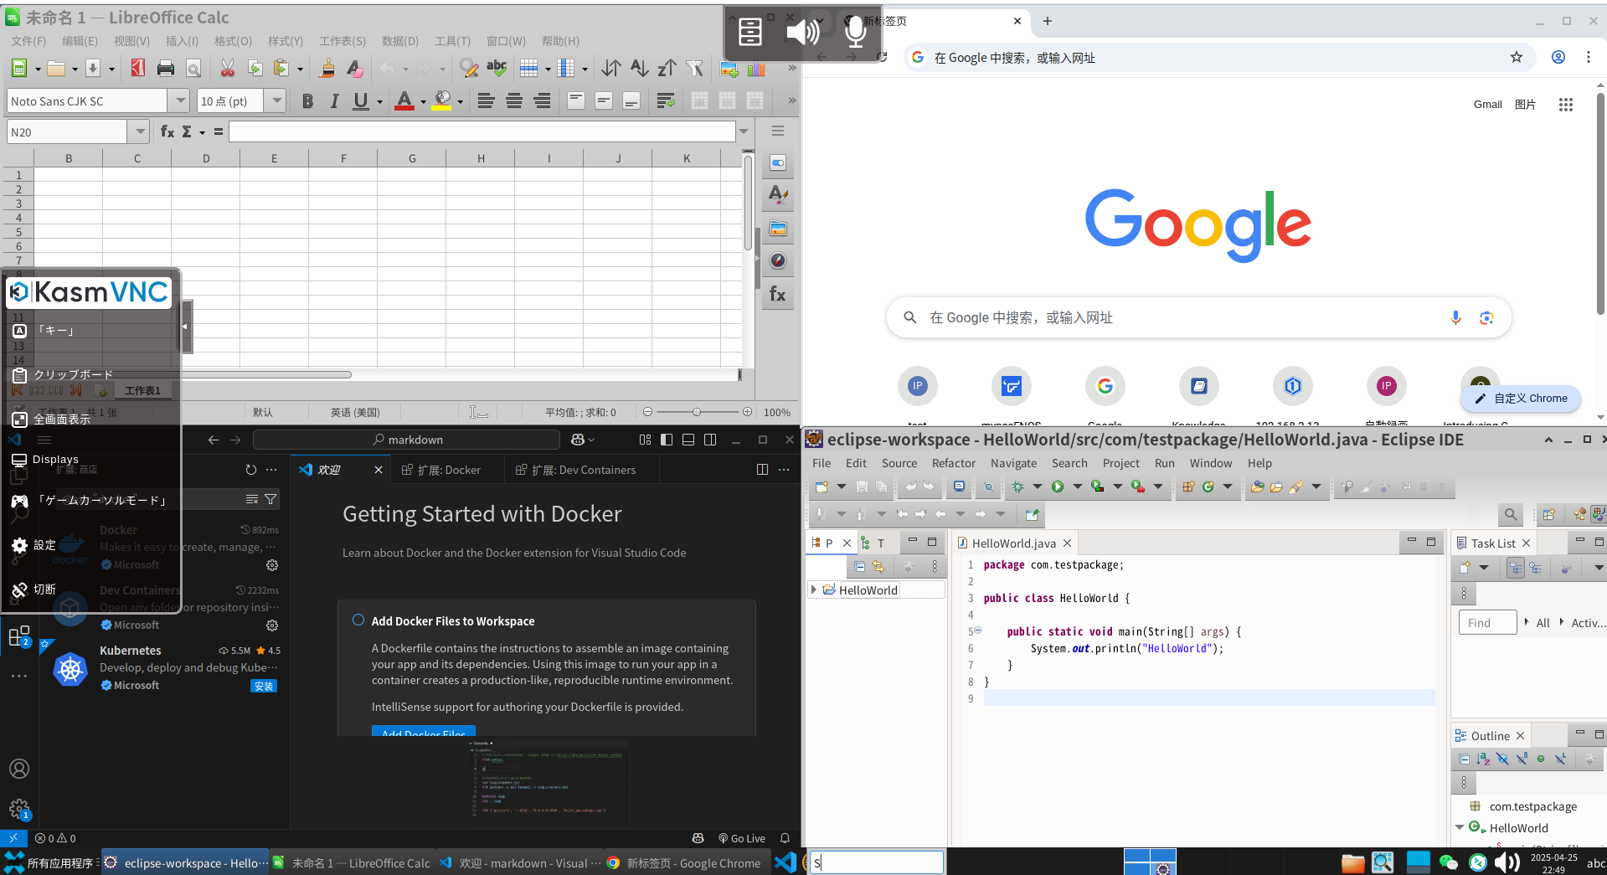1607x875 pixels.
Task: Click Sort alphabetically icon in Outline view
Action: [x=1483, y=759]
